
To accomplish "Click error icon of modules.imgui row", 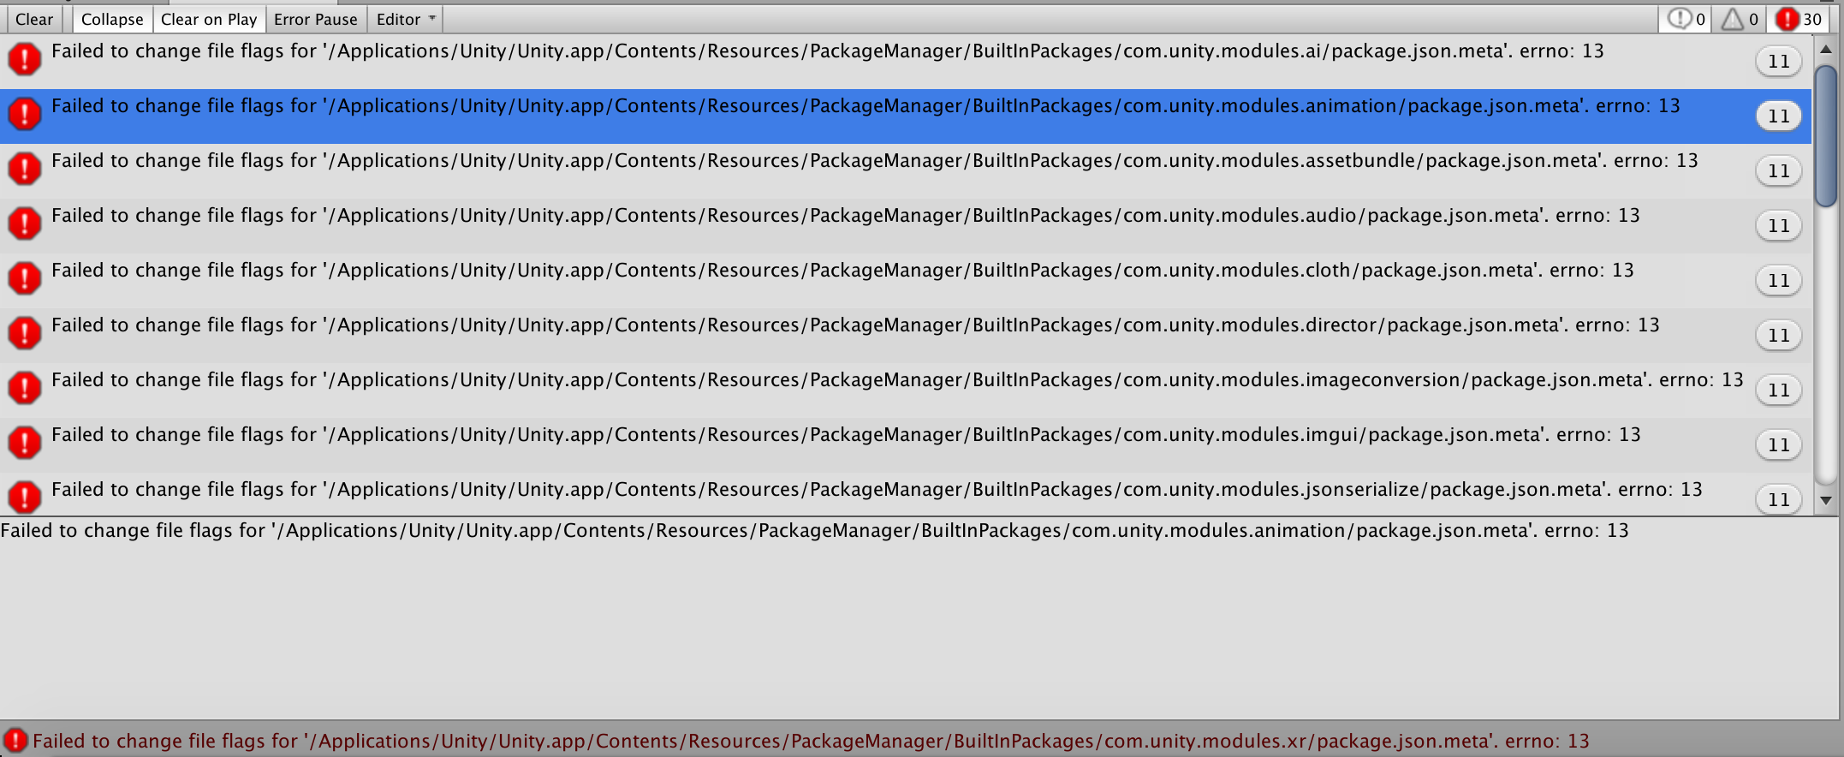I will coord(25,442).
